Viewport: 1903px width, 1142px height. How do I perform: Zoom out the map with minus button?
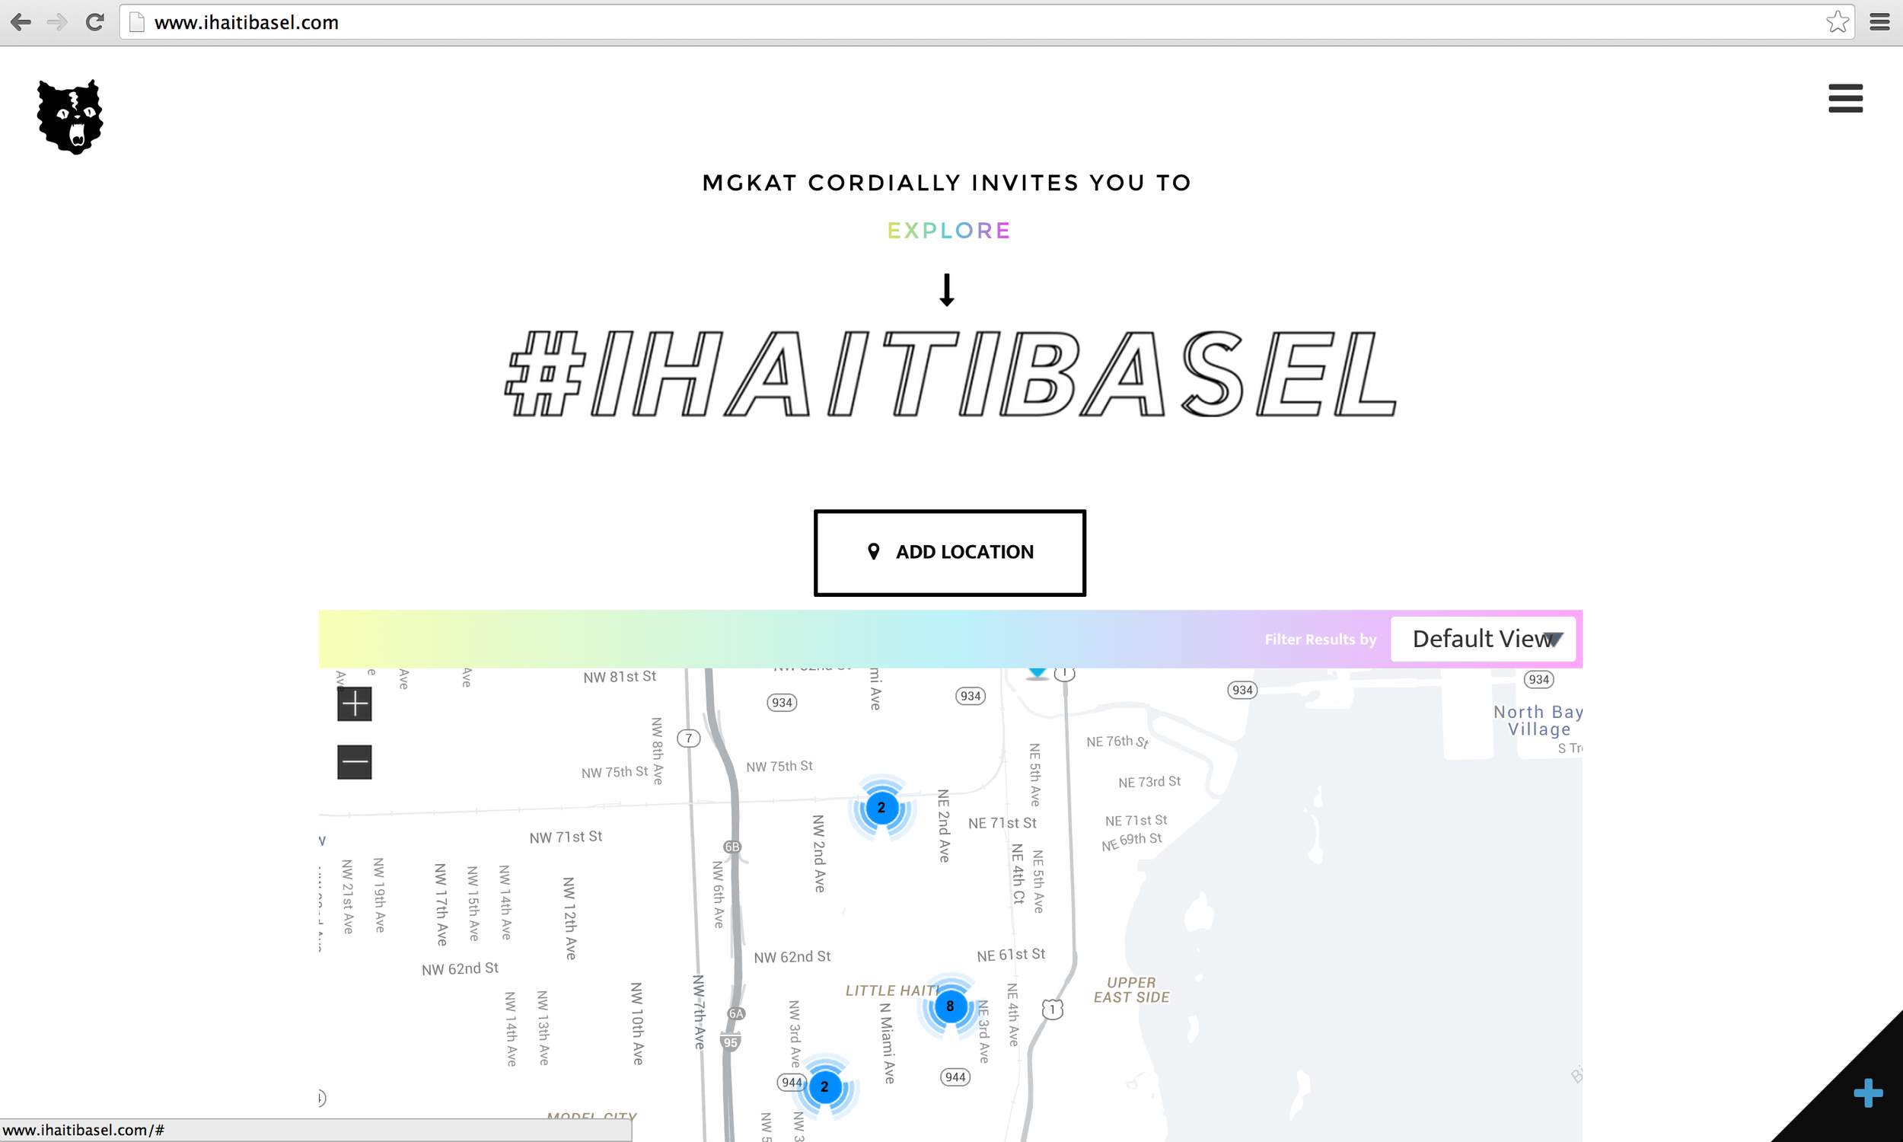(355, 762)
